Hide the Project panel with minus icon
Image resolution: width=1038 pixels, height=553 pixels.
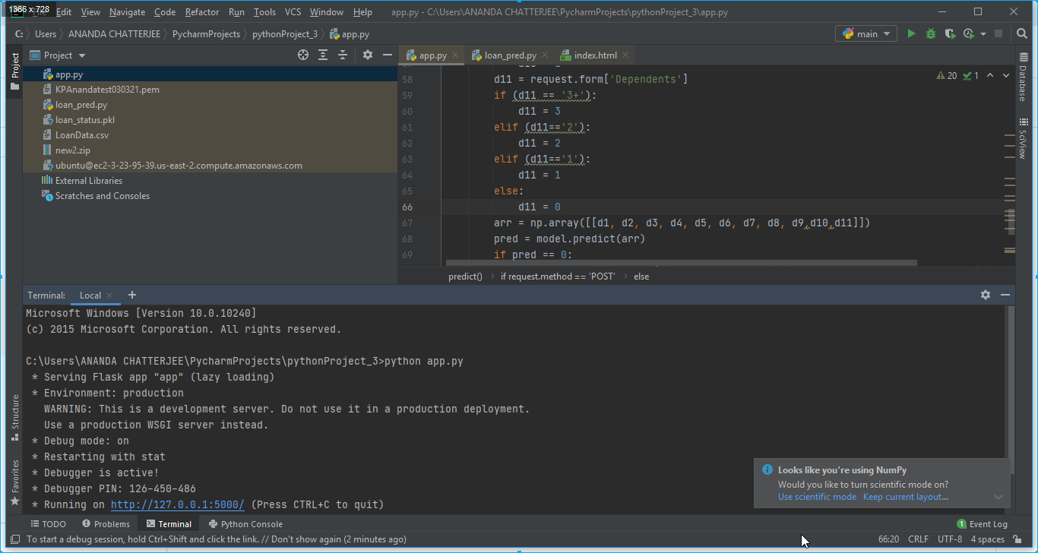(388, 55)
